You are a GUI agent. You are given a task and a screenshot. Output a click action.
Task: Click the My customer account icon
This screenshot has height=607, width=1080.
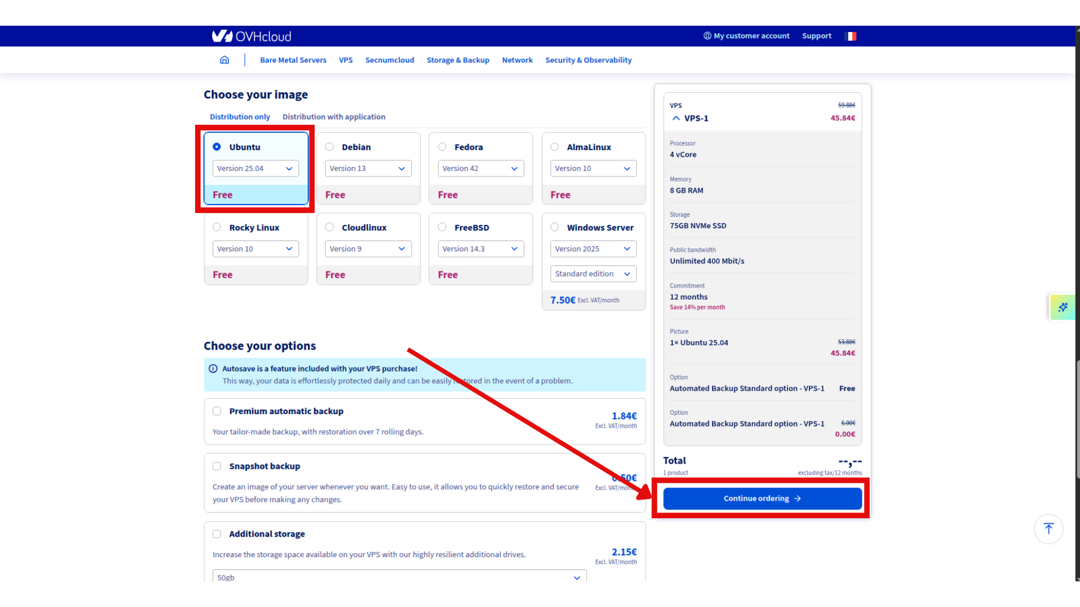707,35
